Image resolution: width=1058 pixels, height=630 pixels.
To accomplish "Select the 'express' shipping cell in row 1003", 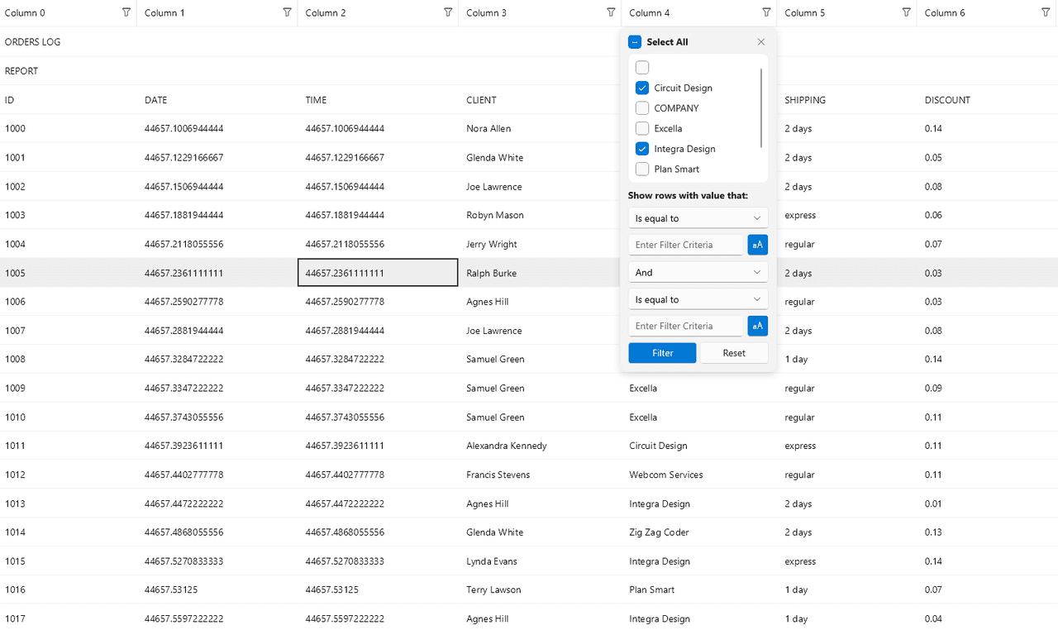I will (x=848, y=215).
